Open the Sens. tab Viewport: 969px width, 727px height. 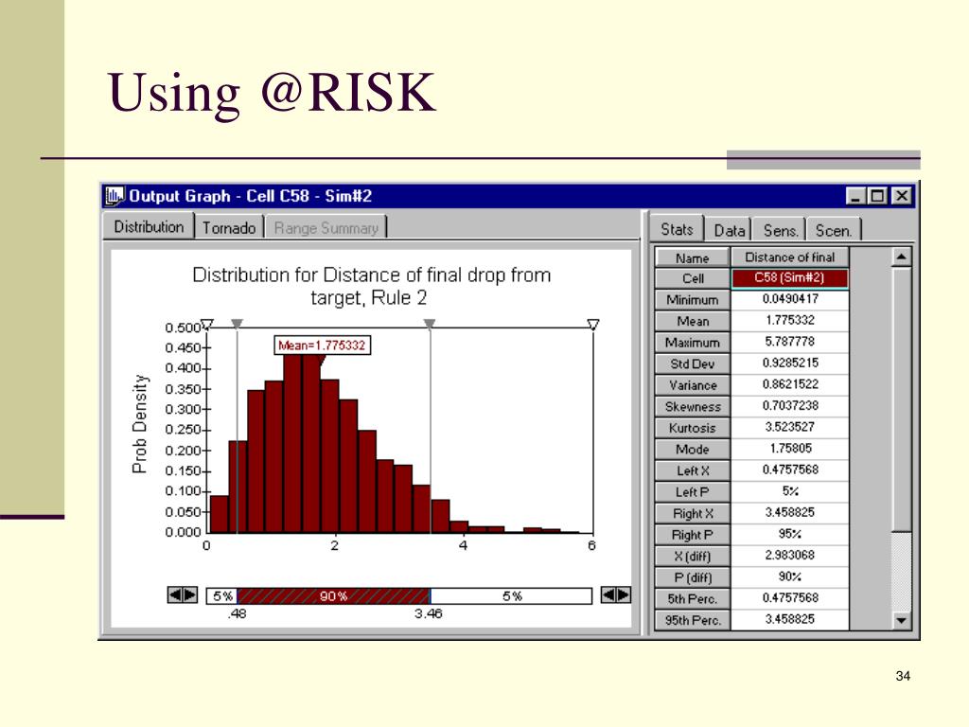[x=780, y=231]
